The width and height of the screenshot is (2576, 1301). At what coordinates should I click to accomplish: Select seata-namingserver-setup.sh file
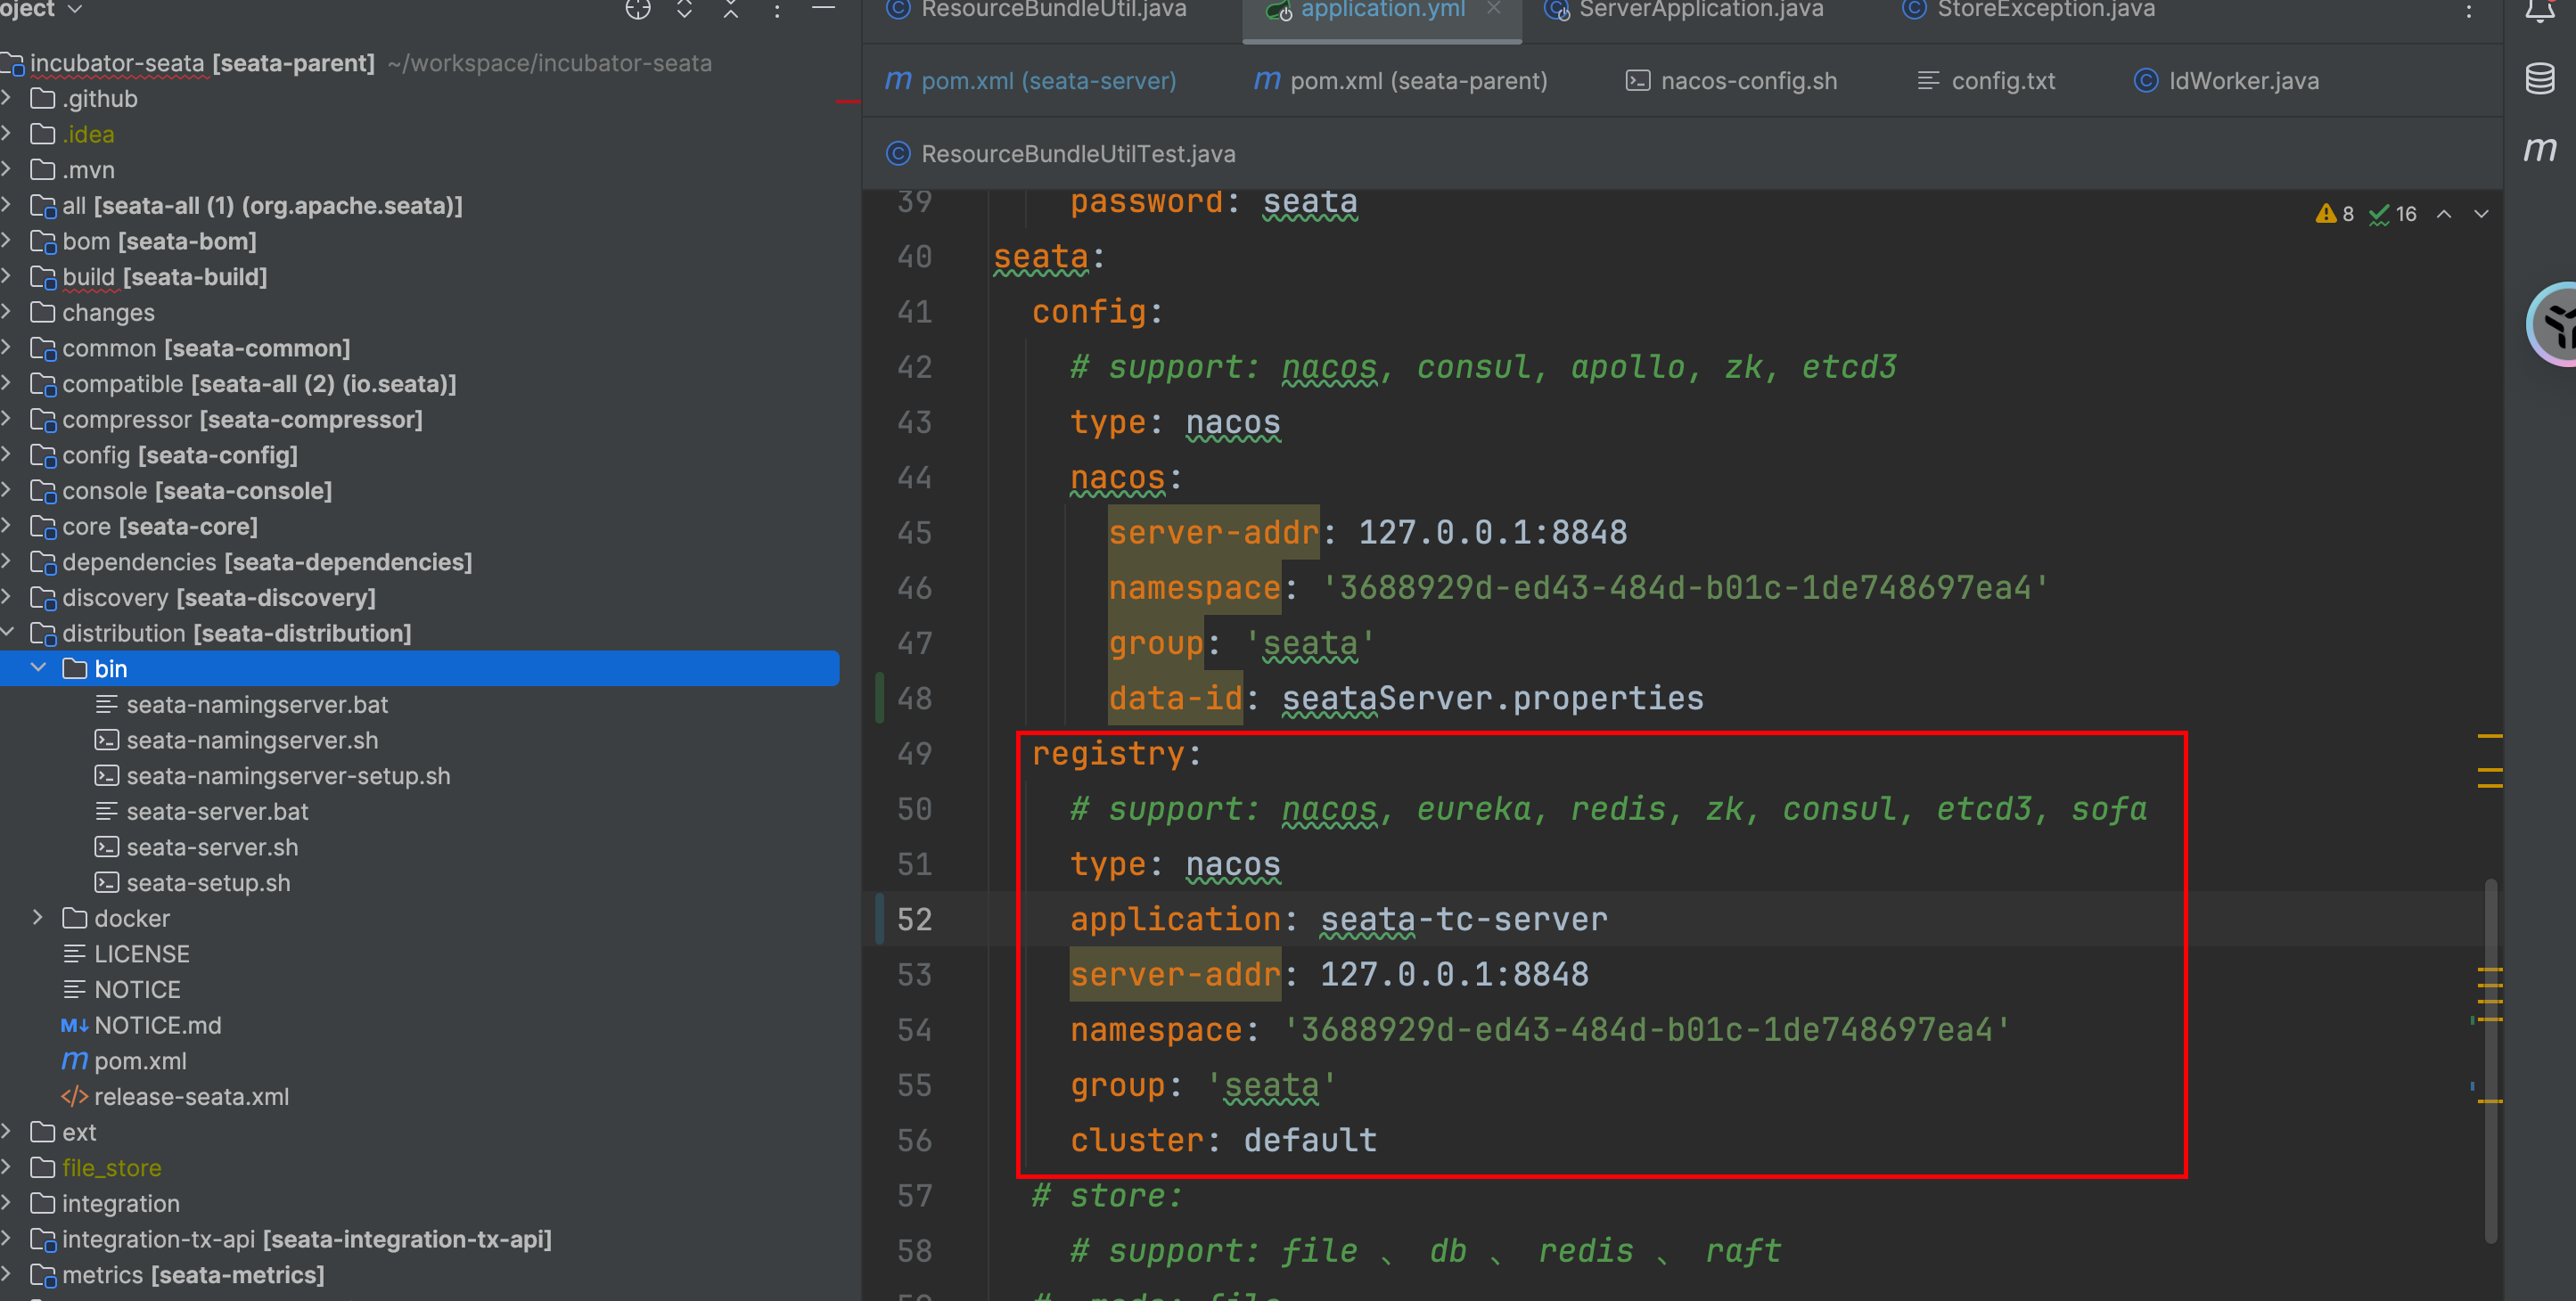(288, 776)
